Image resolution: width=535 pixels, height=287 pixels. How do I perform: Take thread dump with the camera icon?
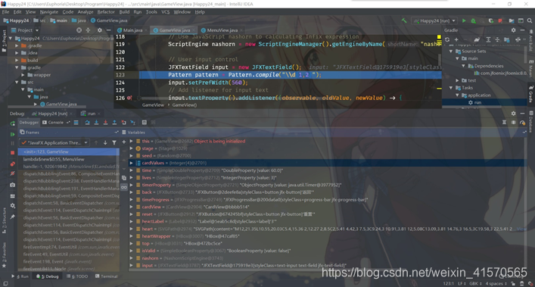(13, 185)
